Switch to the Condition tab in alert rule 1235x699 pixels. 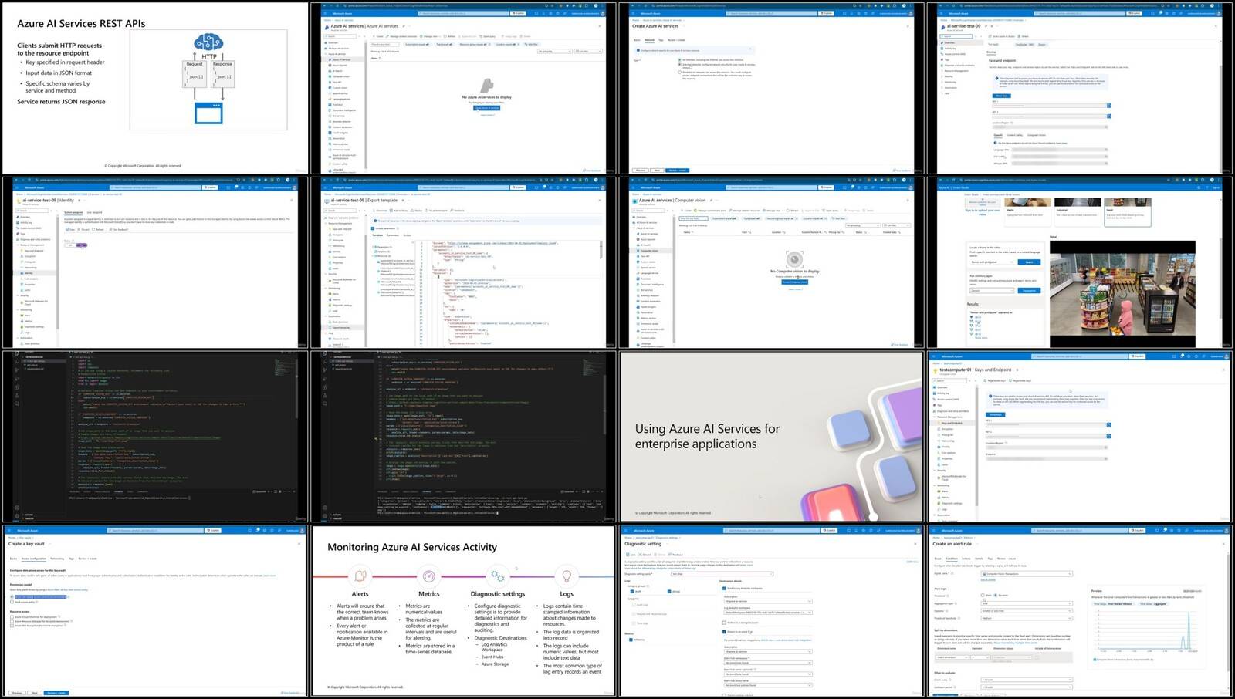[952, 559]
